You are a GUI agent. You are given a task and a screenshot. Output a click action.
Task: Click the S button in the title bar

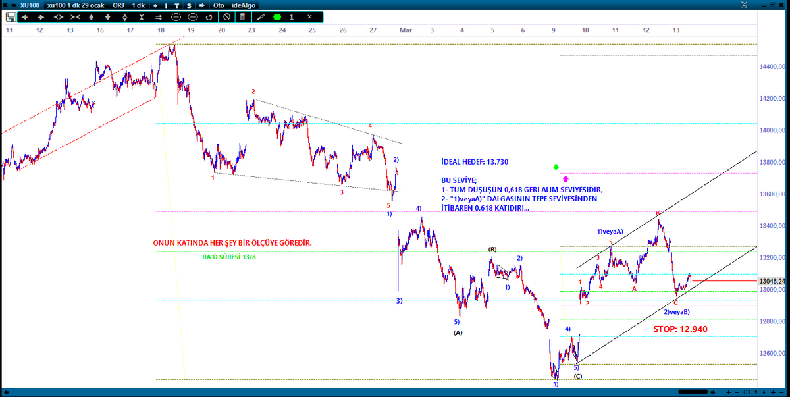pos(189,5)
